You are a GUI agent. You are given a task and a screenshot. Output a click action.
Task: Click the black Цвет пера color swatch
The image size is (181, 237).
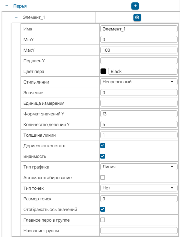tap(103, 71)
